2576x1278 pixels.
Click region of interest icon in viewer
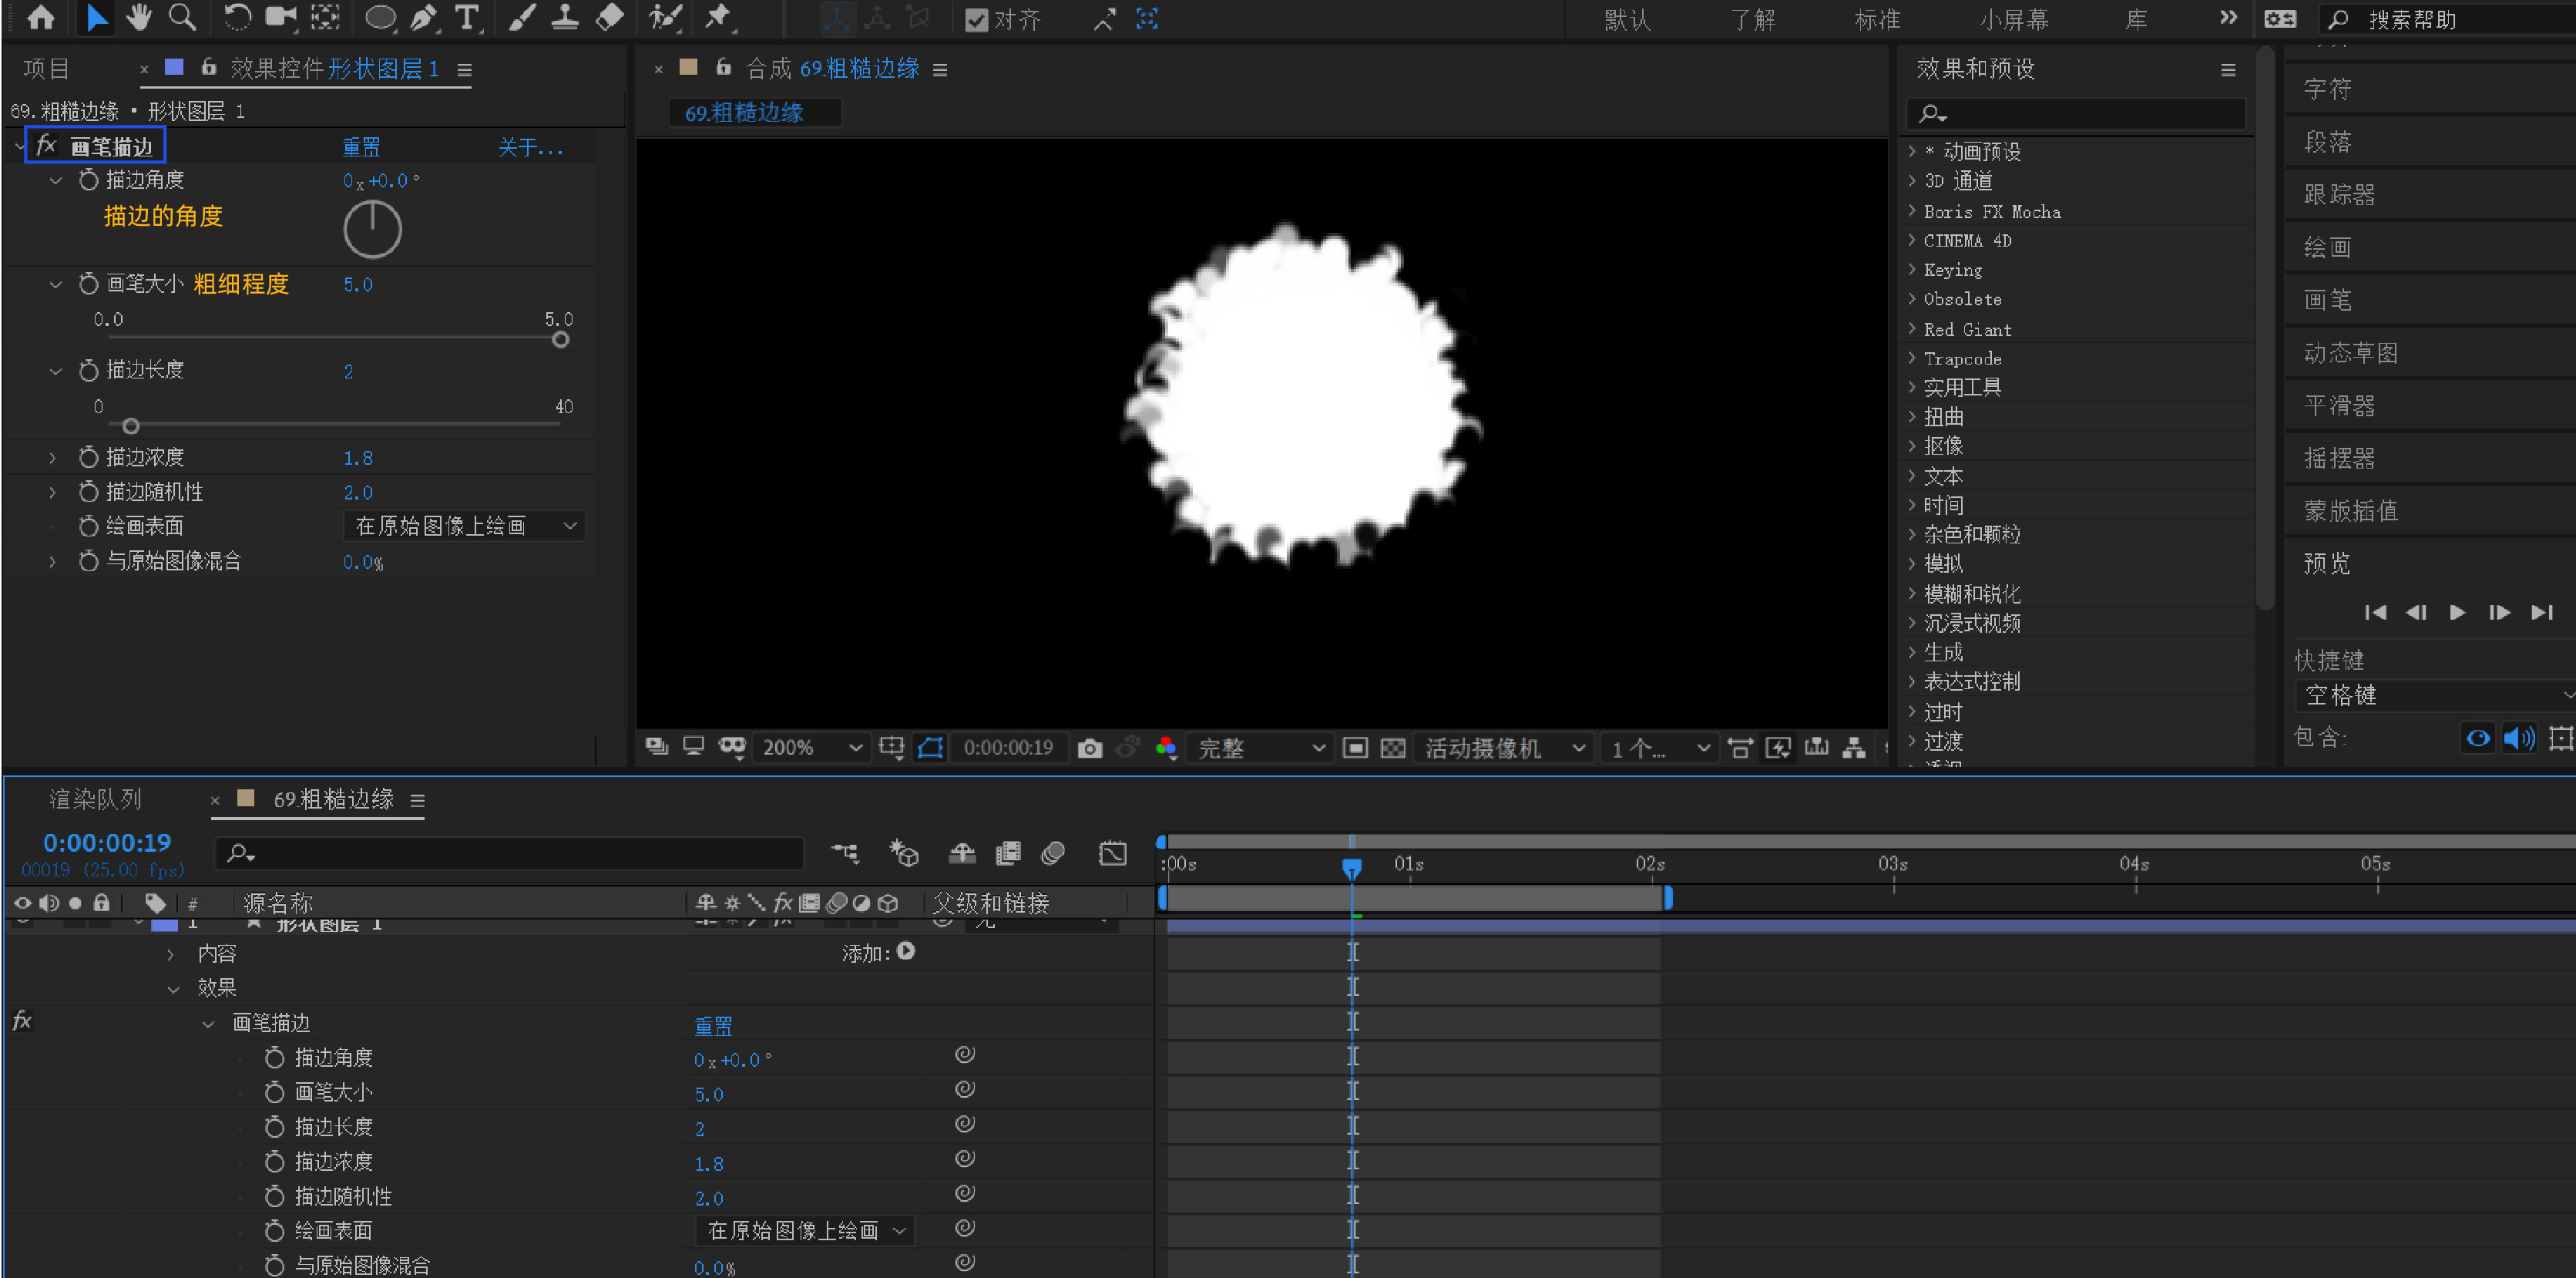coord(1355,747)
